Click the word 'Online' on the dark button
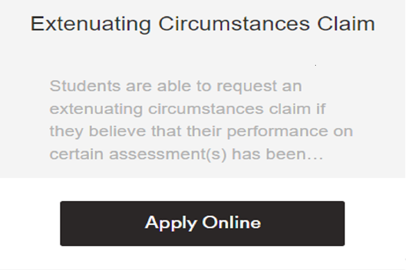406x270 pixels. pyautogui.click(x=231, y=223)
